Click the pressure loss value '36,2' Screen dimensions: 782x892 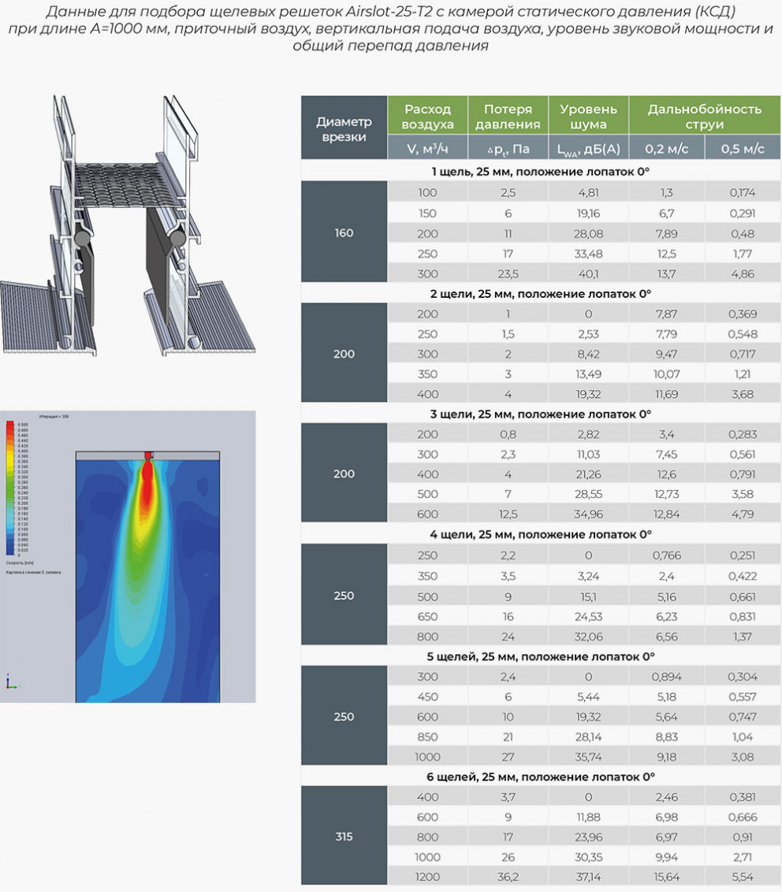[x=508, y=877]
